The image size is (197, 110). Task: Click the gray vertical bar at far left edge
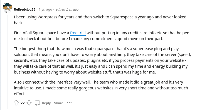[0, 55]
